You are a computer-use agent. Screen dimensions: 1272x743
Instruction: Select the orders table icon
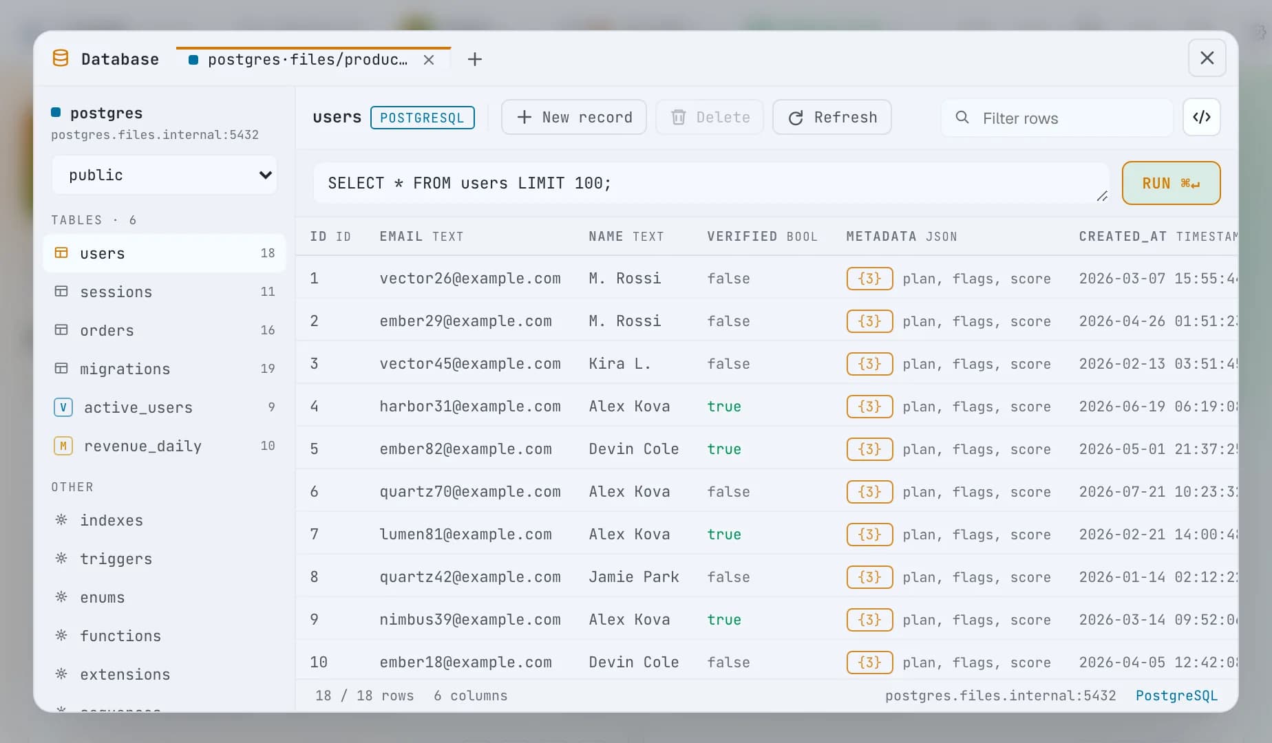61,330
